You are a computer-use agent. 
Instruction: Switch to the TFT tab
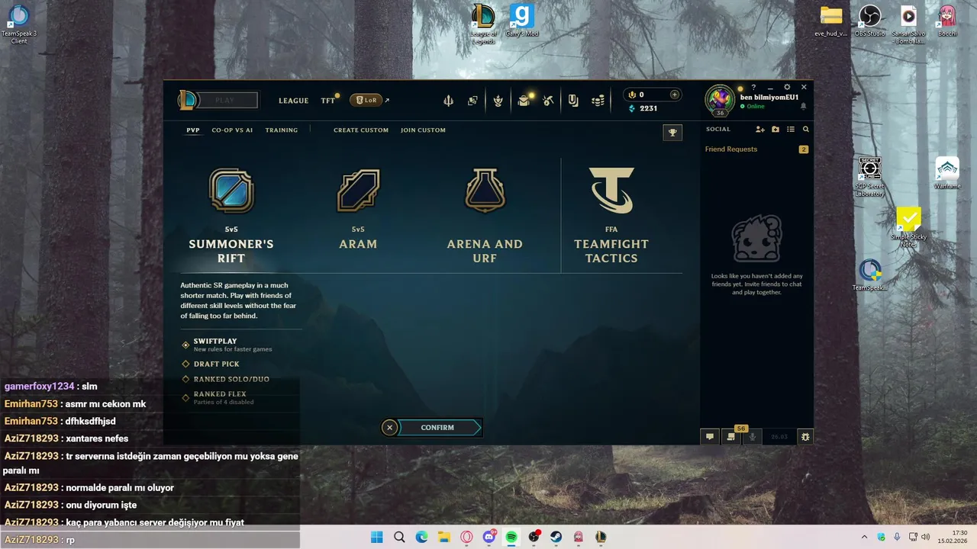(x=328, y=101)
